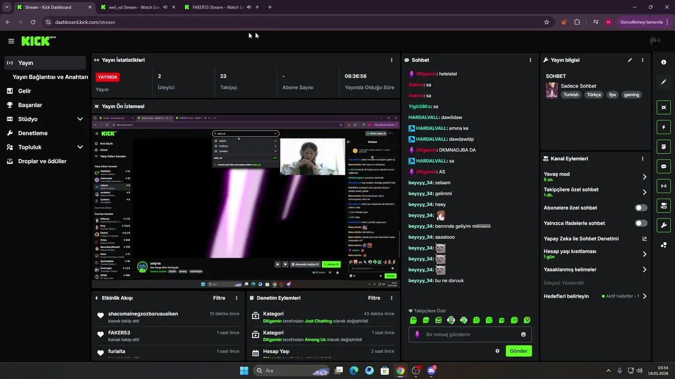Click the gaming tag chip

point(631,95)
